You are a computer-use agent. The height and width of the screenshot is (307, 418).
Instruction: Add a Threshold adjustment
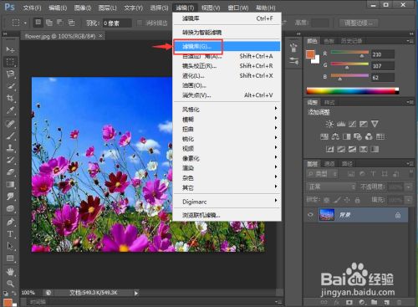point(352,149)
